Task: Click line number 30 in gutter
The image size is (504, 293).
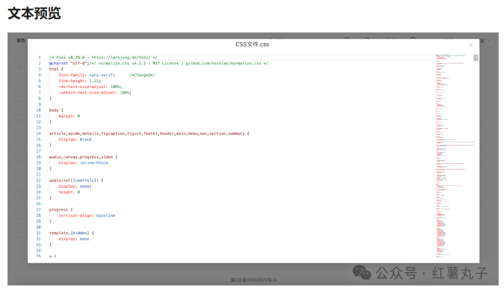Action: 39,227
